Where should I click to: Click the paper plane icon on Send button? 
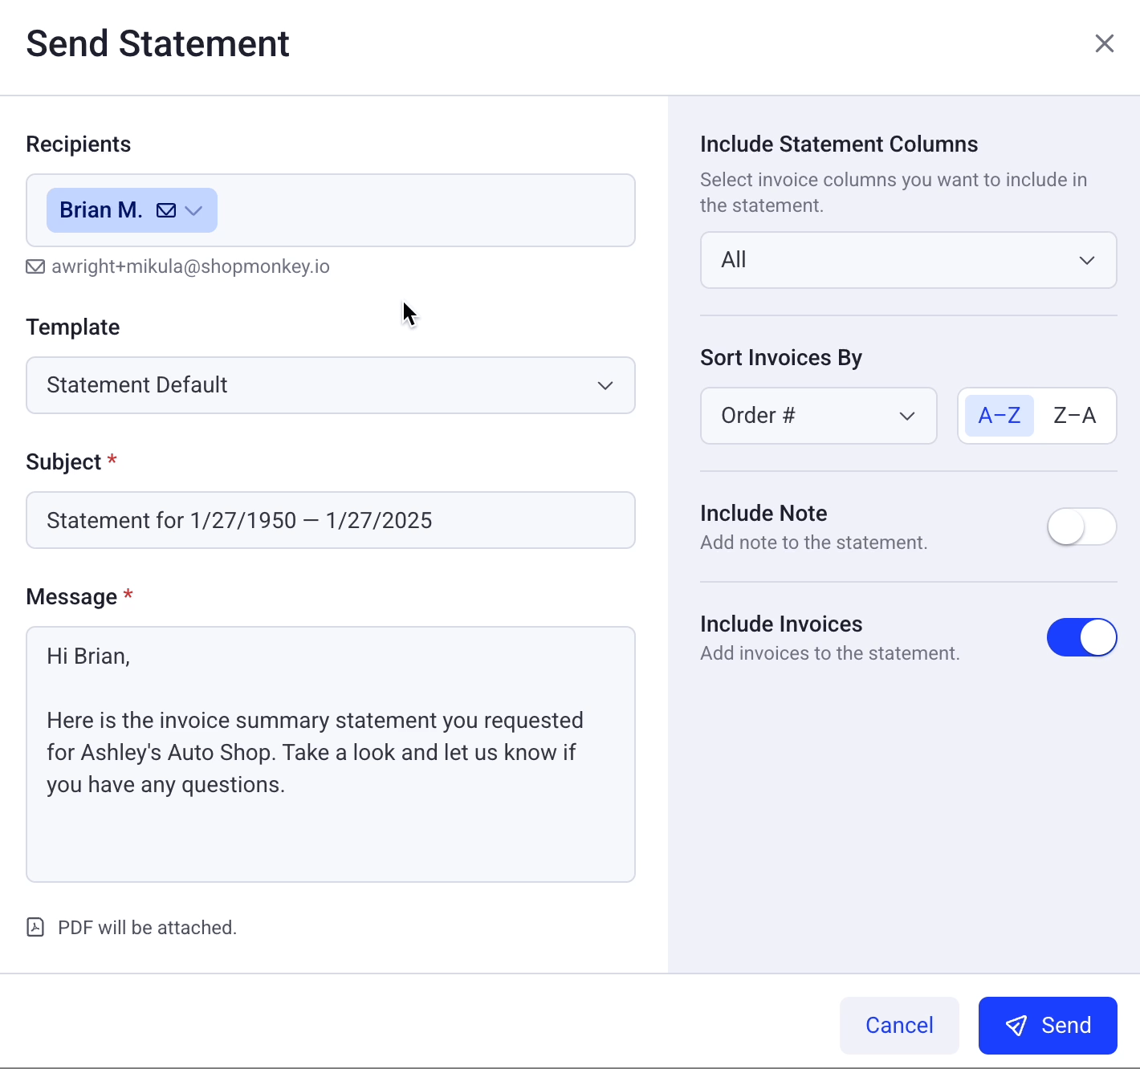coord(1017,1025)
